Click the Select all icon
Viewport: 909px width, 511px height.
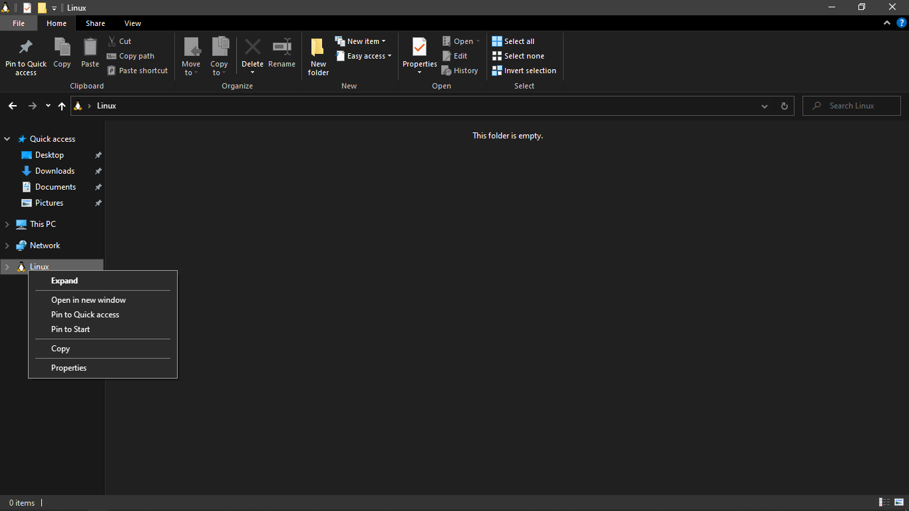click(497, 41)
